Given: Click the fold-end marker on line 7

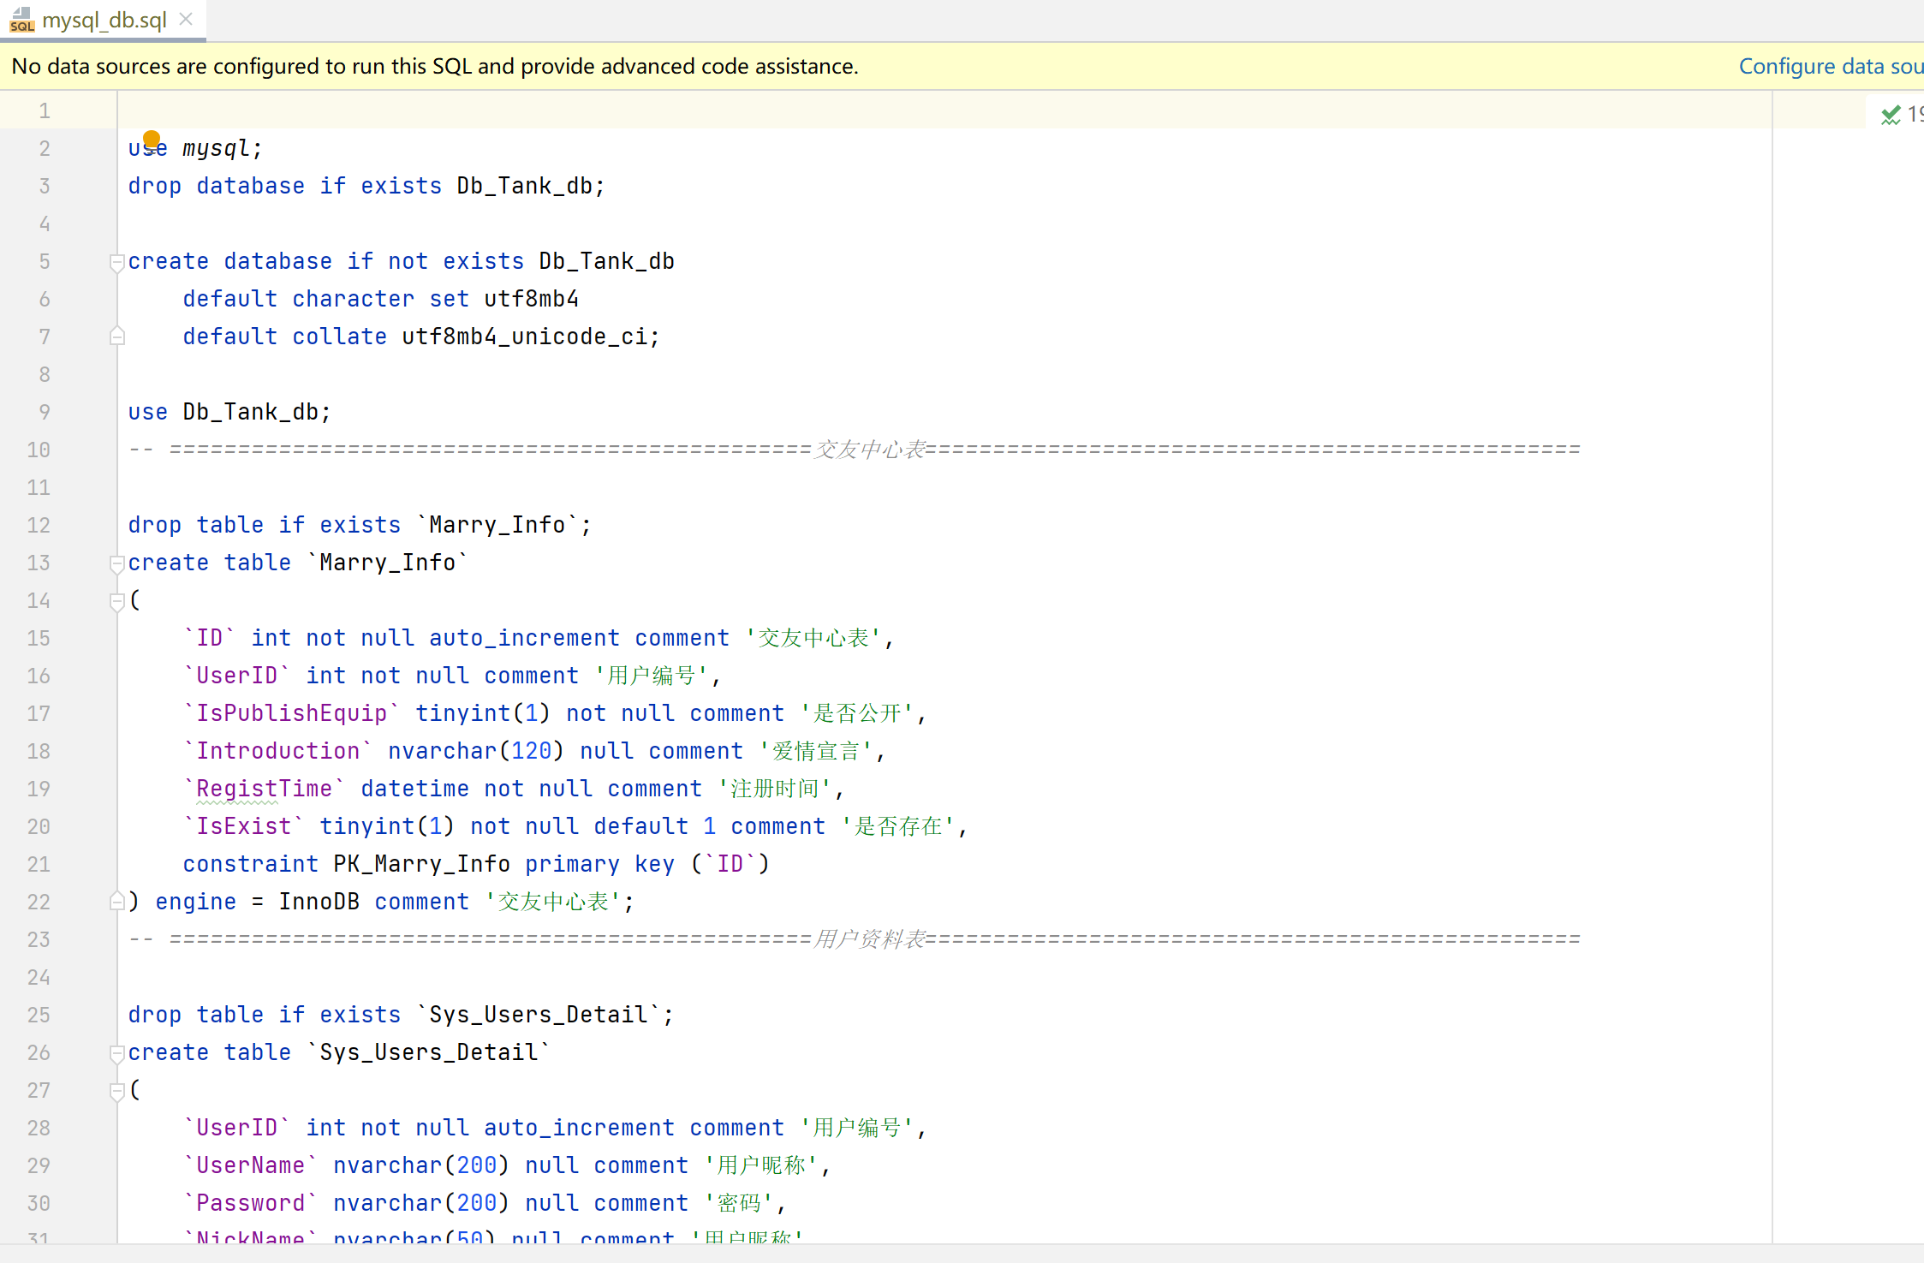Looking at the screenshot, I should point(117,337).
